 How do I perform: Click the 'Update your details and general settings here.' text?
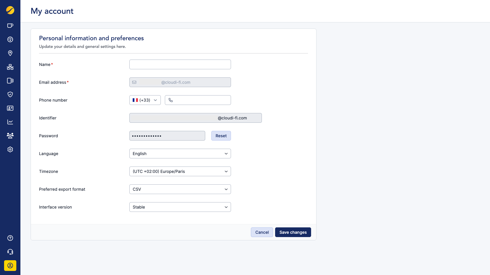82,47
